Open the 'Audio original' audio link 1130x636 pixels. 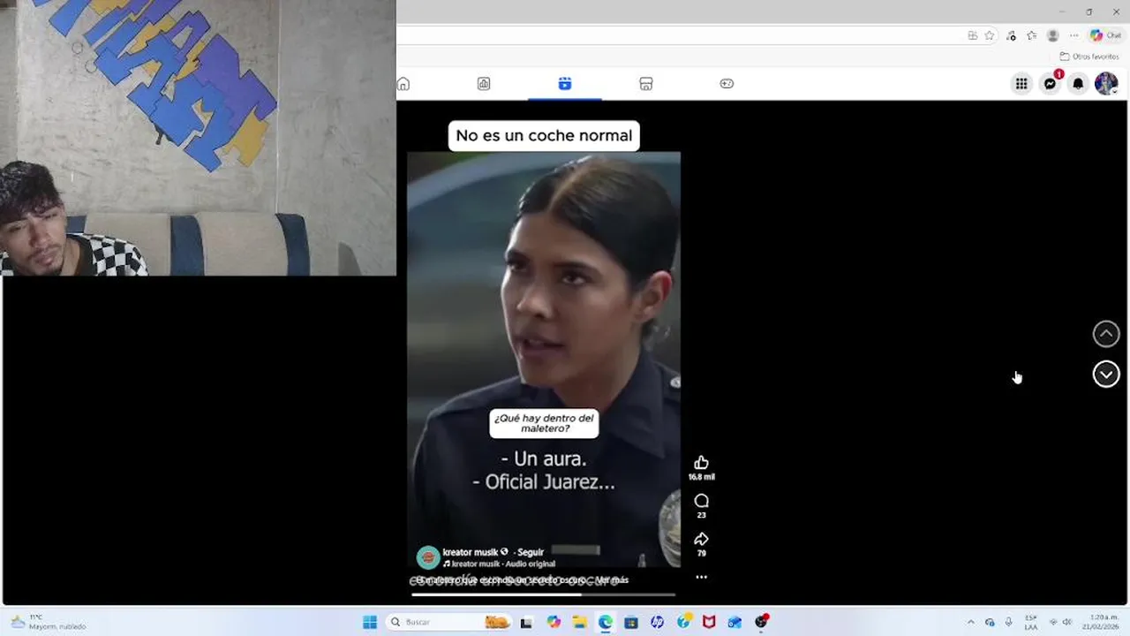pos(530,564)
